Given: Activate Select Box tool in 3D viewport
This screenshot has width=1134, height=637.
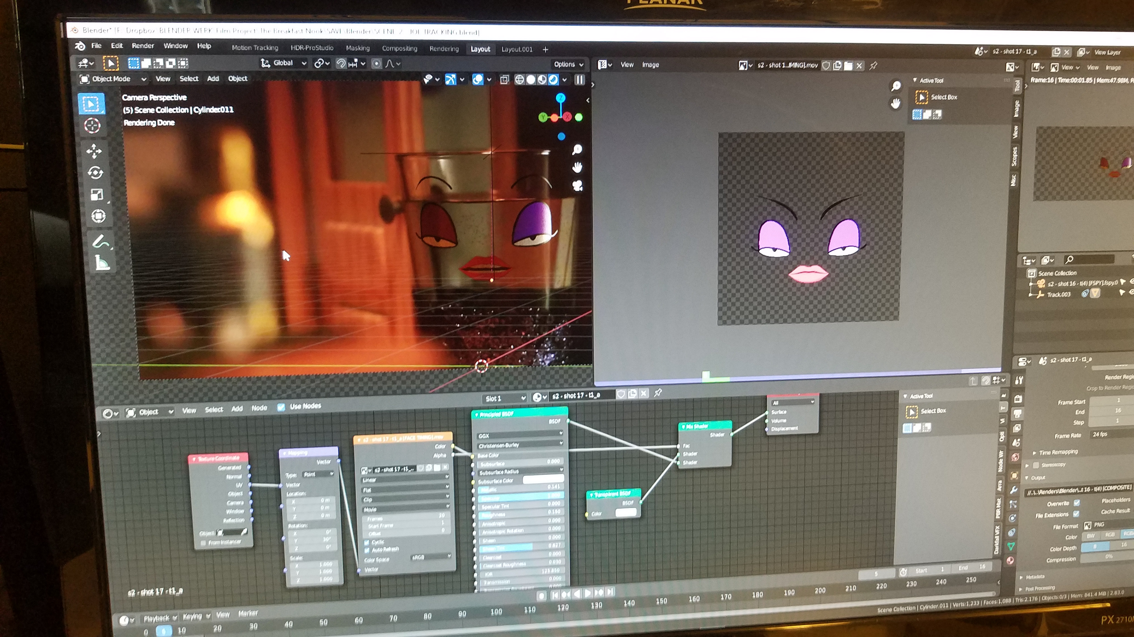Looking at the screenshot, I should [x=91, y=104].
